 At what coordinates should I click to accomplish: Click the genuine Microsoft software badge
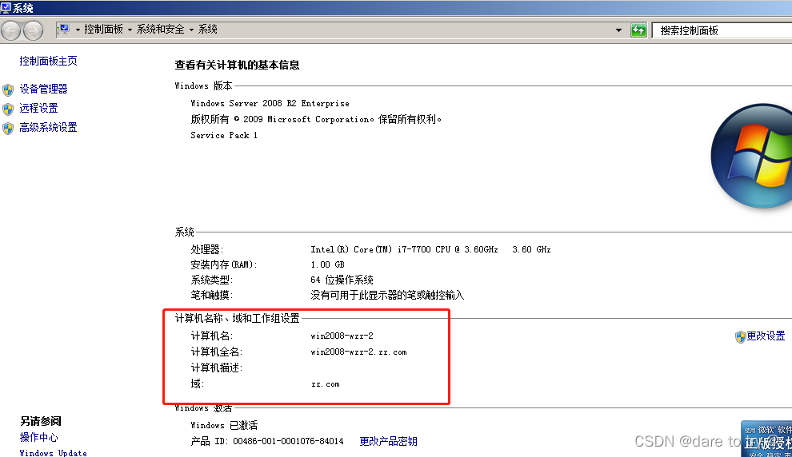pyautogui.click(x=766, y=439)
